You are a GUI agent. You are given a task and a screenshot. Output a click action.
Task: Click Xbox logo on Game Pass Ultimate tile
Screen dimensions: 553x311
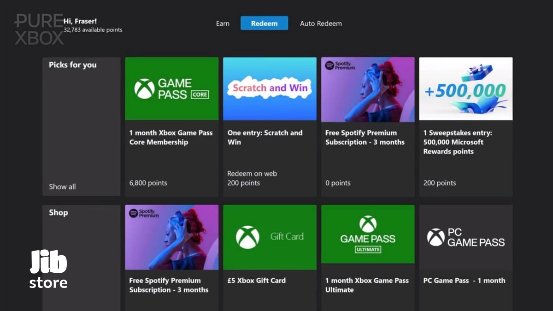click(368, 224)
